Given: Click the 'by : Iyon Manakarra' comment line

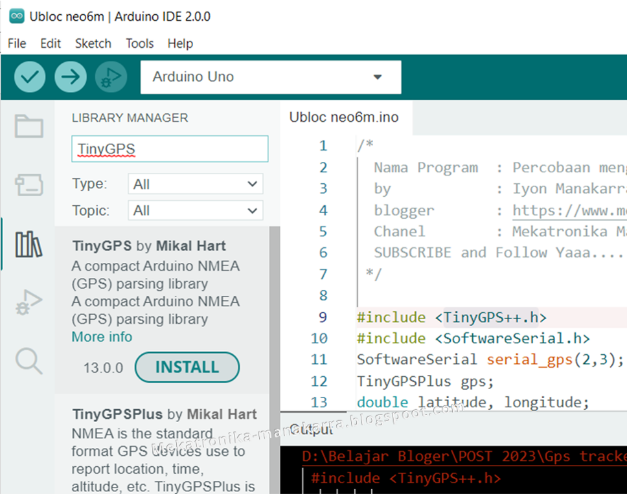Looking at the screenshot, I should coord(500,188).
